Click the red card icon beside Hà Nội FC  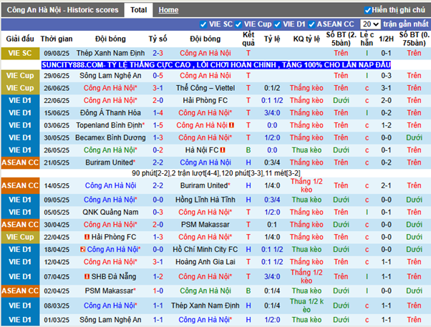pos(223,150)
